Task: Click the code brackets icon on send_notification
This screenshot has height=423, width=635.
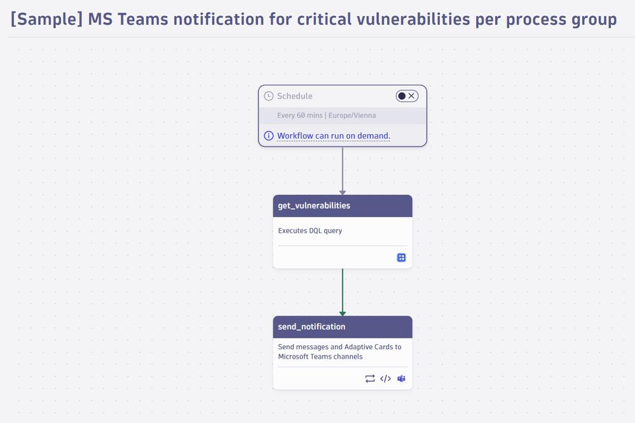Action: tap(386, 378)
